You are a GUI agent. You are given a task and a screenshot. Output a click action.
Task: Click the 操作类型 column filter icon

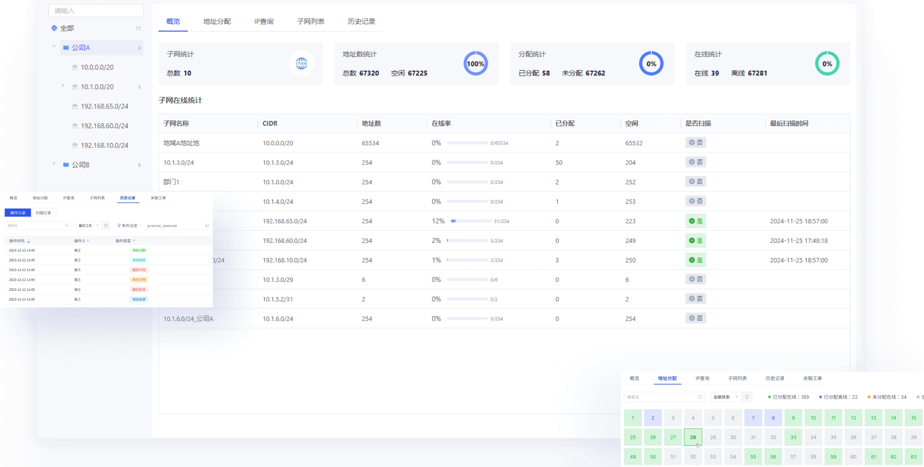coord(134,241)
